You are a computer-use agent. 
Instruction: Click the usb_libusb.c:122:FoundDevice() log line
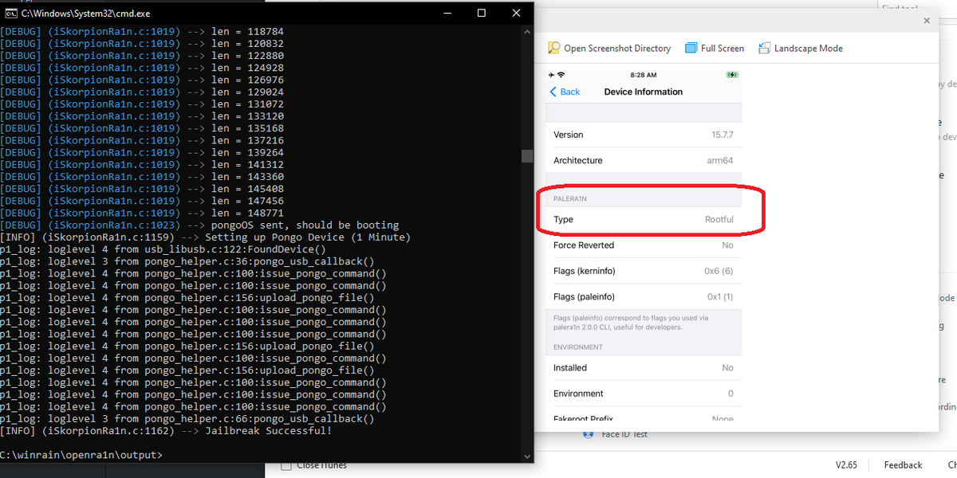pos(163,249)
